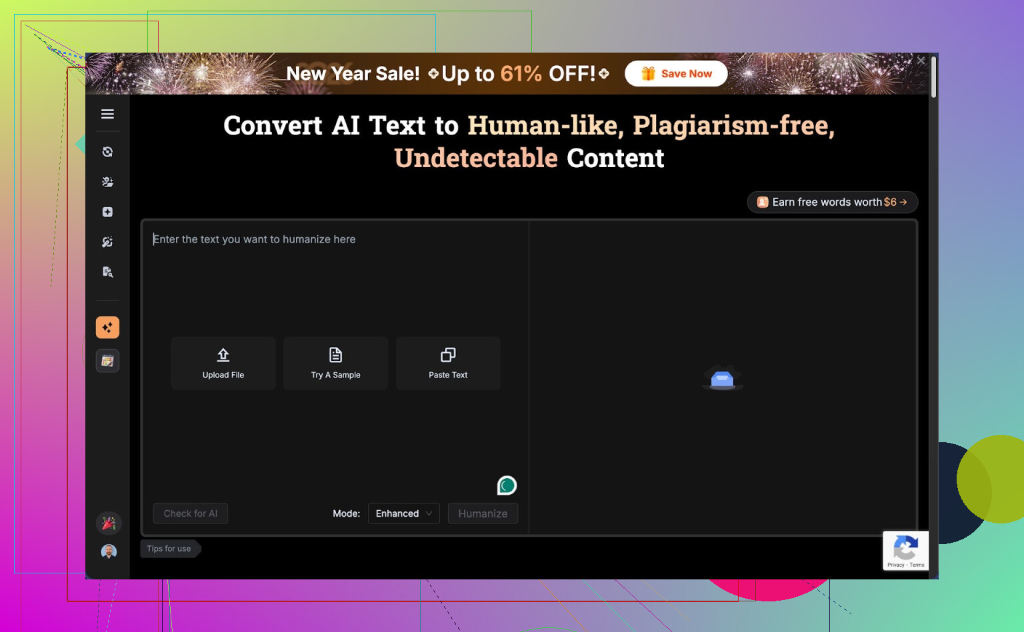Click the Check for AI button
The height and width of the screenshot is (632, 1024).
pyautogui.click(x=191, y=513)
